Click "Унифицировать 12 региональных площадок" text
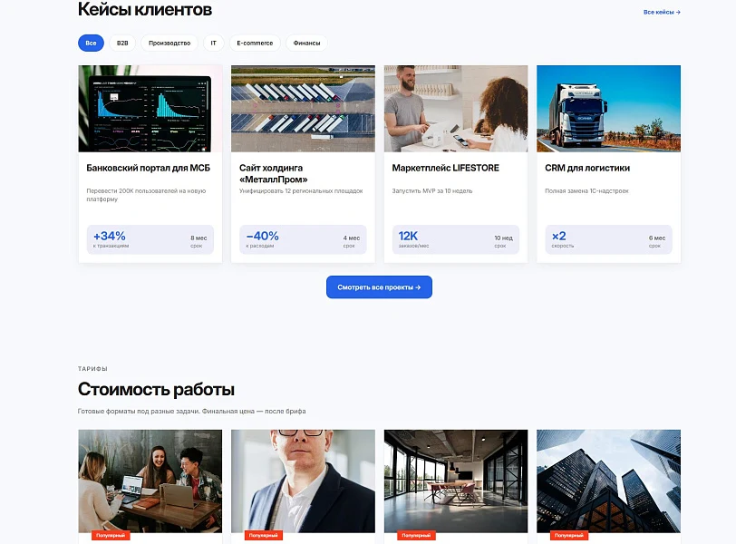 coord(301,191)
